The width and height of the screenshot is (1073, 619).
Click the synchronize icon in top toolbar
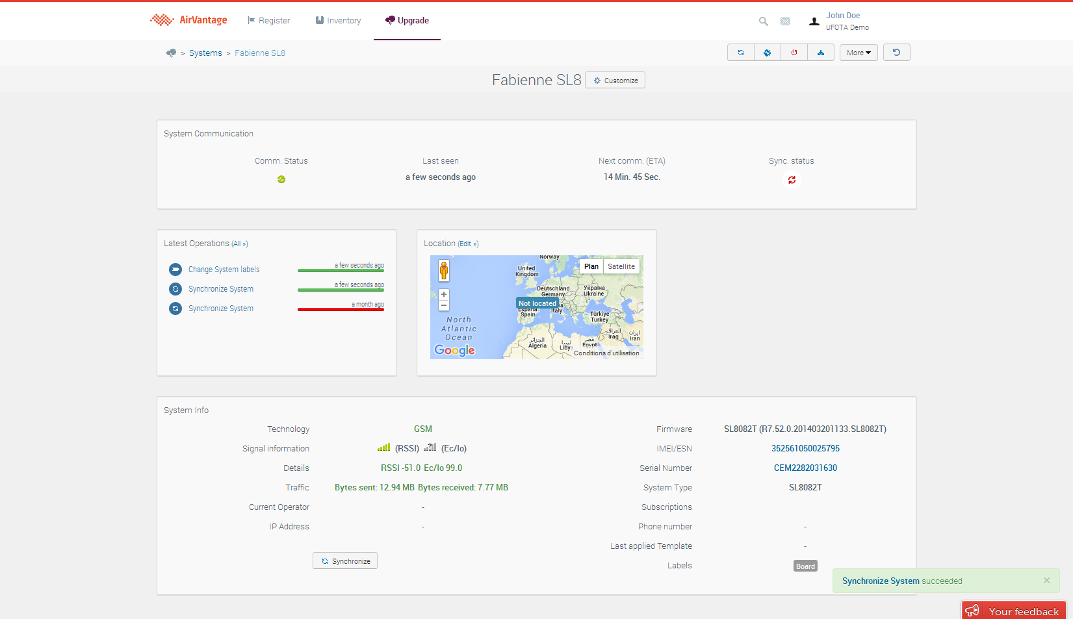pyautogui.click(x=740, y=53)
